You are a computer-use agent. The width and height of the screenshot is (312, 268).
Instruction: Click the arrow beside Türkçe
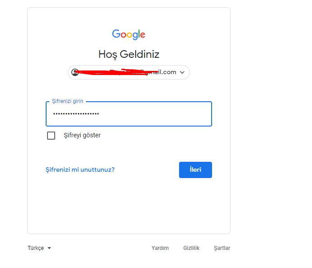point(49,248)
